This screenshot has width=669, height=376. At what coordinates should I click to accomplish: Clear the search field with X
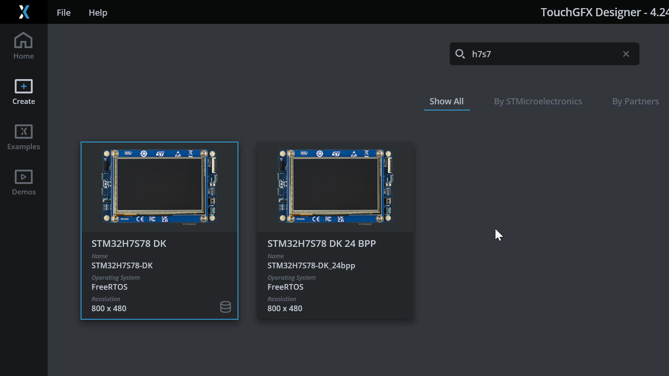(626, 54)
